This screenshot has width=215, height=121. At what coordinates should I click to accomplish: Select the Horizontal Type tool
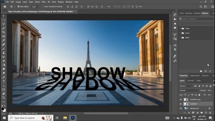coord(4,81)
